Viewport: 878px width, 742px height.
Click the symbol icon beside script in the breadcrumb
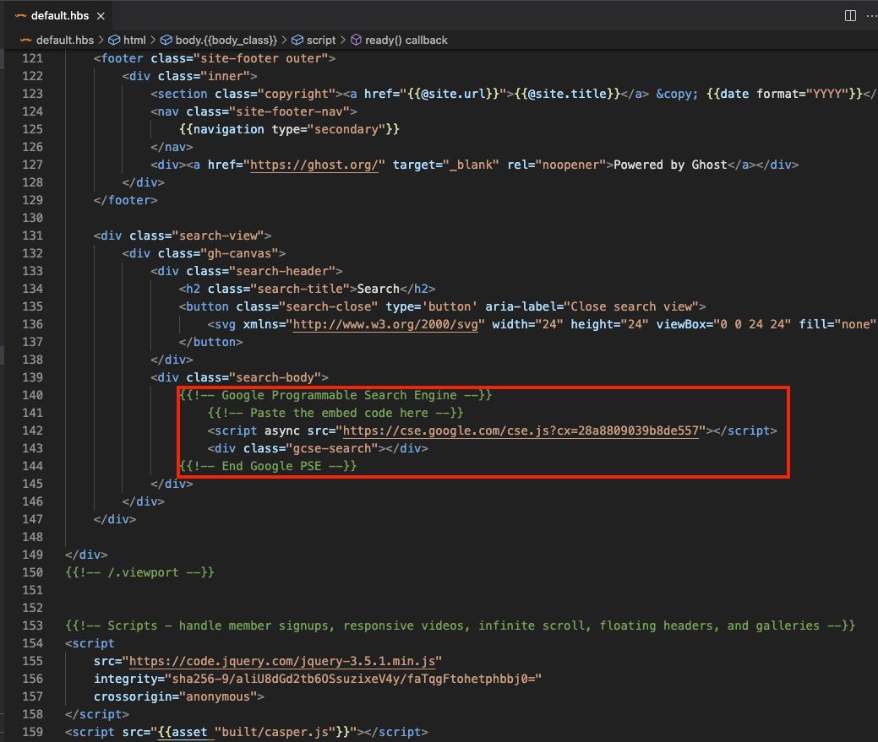(297, 41)
